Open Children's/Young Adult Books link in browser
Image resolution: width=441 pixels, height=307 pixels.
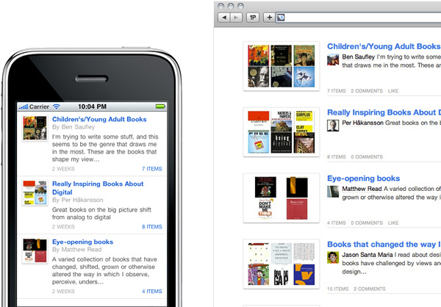coord(384,46)
